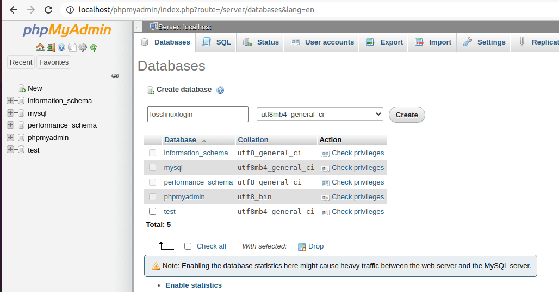Screen dimensions: 559x292
Task: Open phpmyadmin link in databases table
Action: (x=184, y=196)
